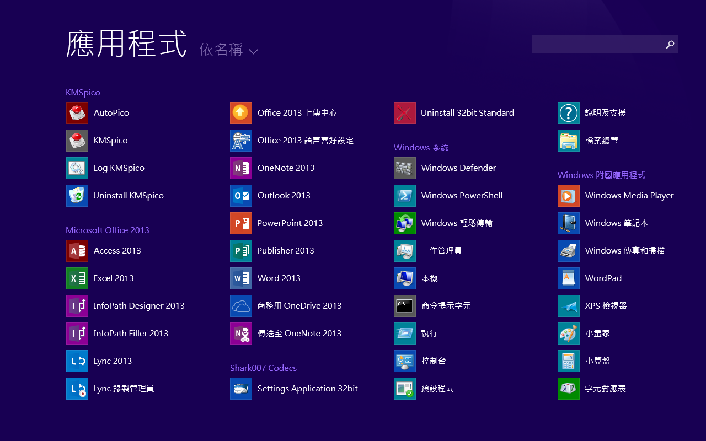Select the Windows 附屬應用程式 group header
706x441 pixels.
pyautogui.click(x=601, y=175)
